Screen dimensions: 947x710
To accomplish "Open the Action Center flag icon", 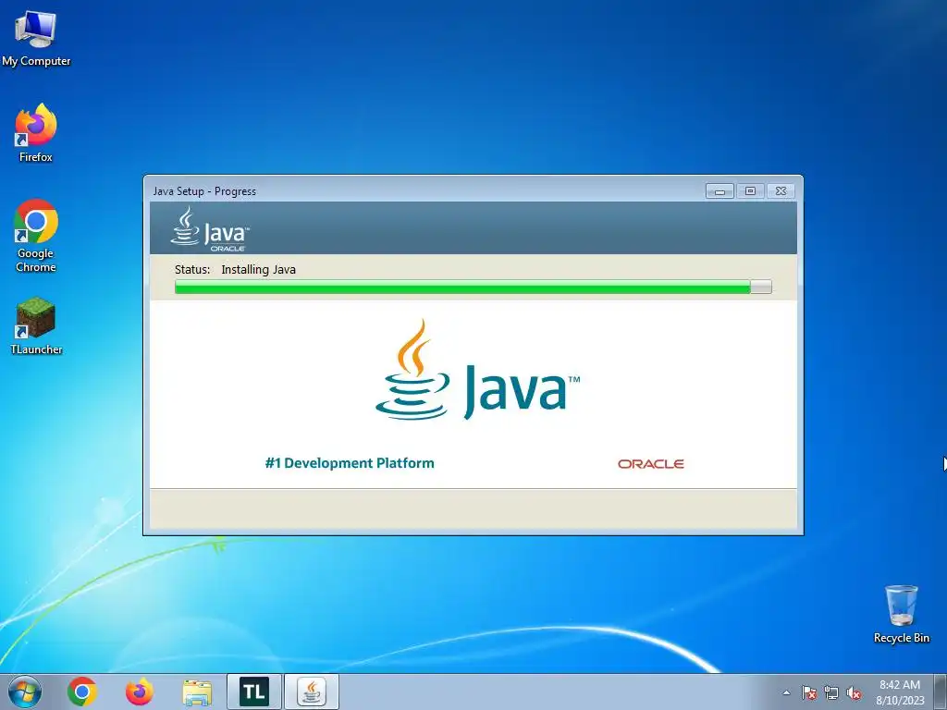I will point(808,692).
